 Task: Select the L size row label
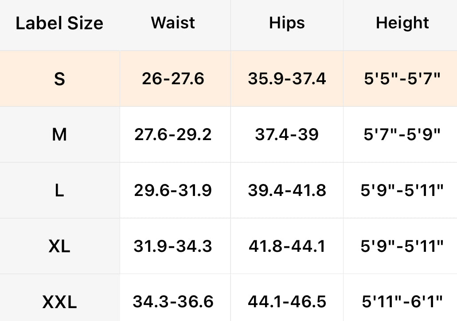pyautogui.click(x=59, y=190)
